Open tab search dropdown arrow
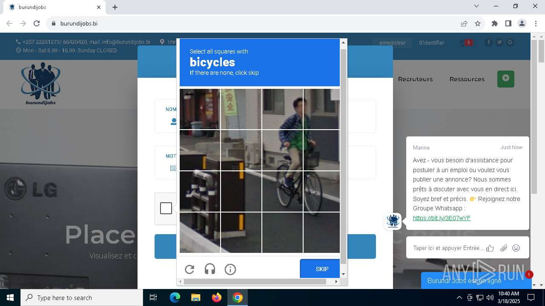The image size is (545, 306). [x=476, y=6]
